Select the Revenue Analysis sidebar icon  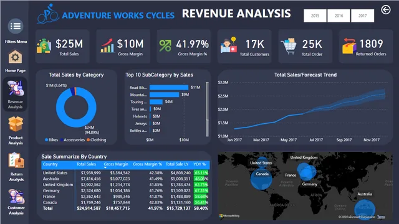coord(15,88)
